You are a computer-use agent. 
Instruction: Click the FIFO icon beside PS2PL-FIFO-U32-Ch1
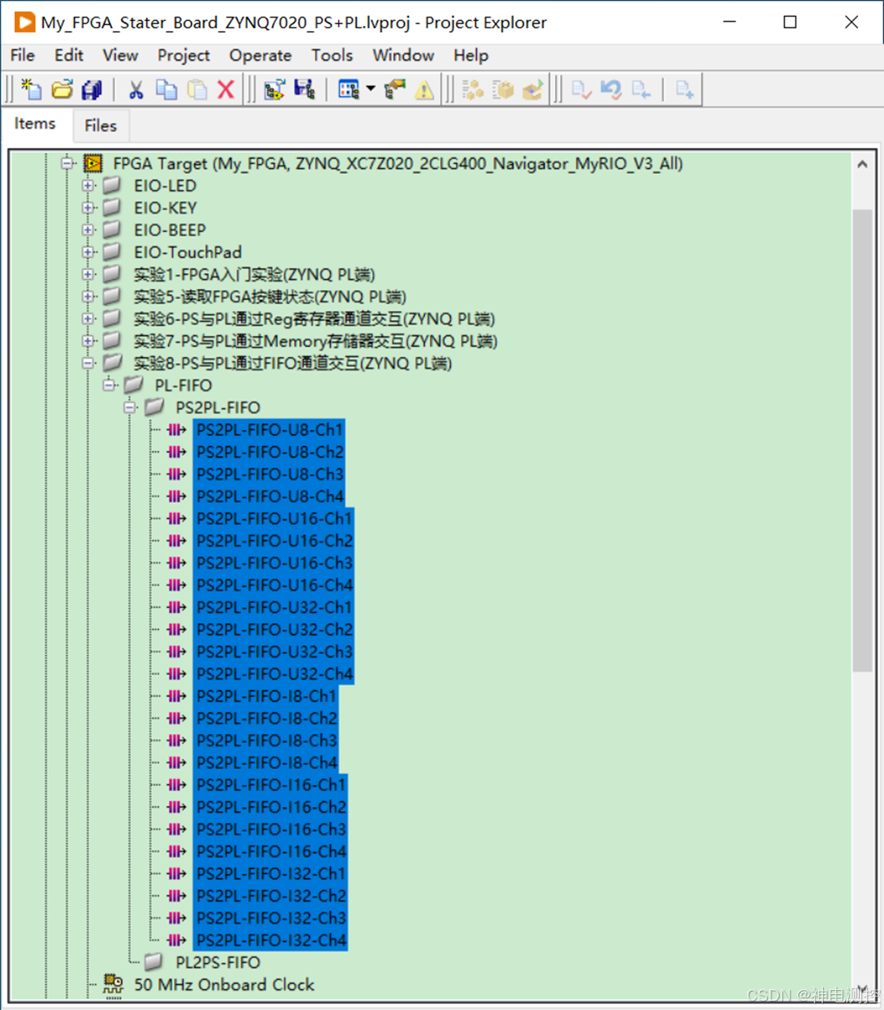coord(176,607)
